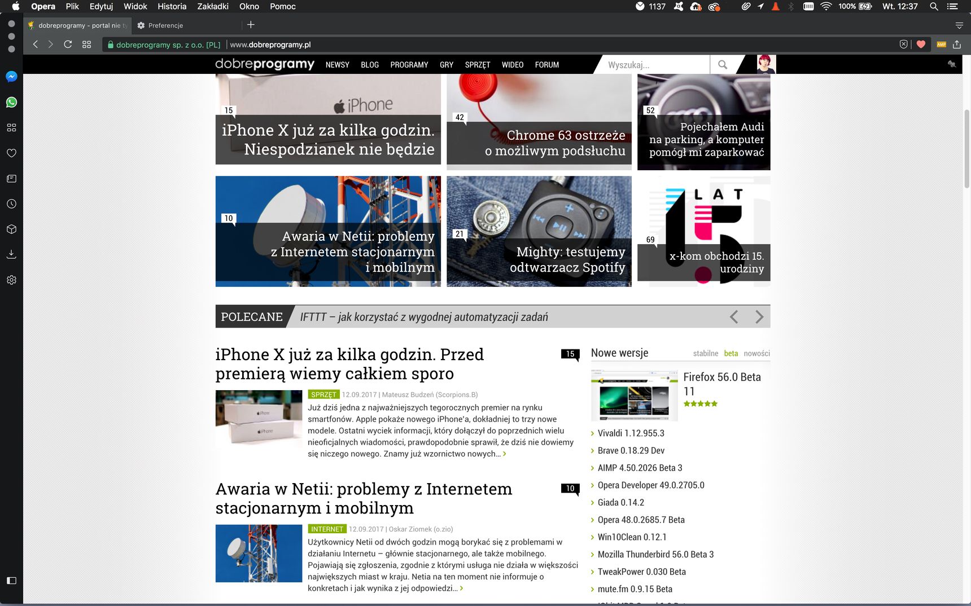Open Bookmarks heart icon in sidebar

click(11, 153)
